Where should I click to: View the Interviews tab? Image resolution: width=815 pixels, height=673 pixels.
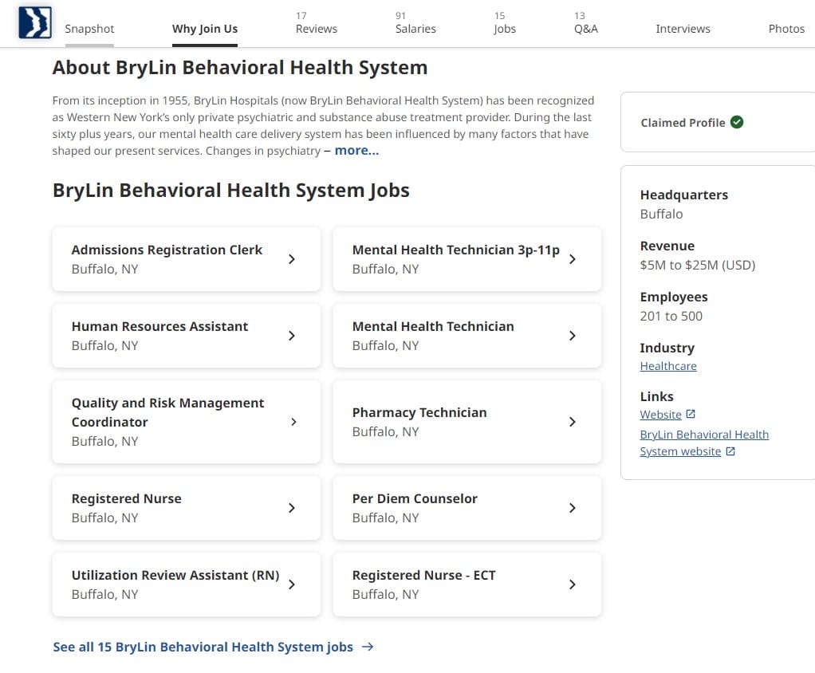pyautogui.click(x=683, y=29)
